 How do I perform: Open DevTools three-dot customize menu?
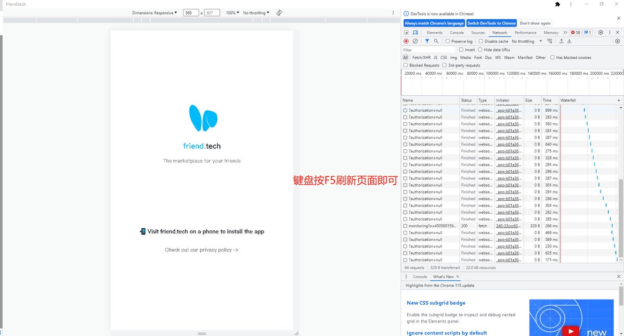pyautogui.click(x=609, y=32)
